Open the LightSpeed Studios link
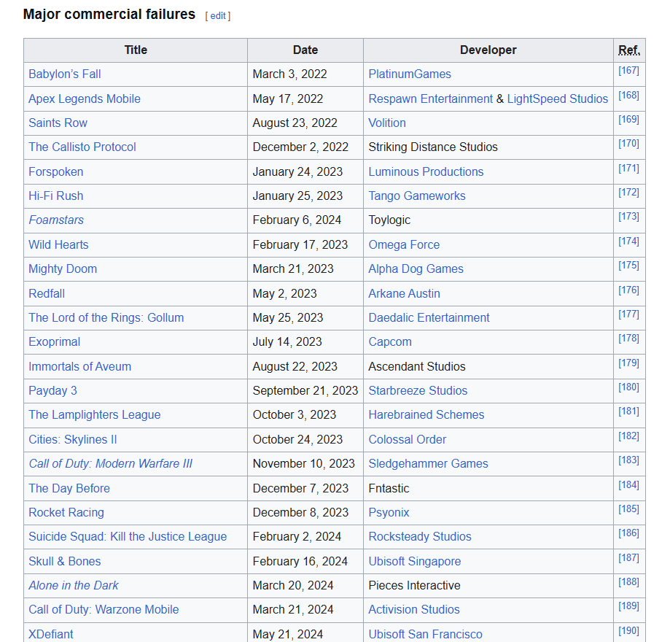670x642 pixels. click(x=558, y=98)
